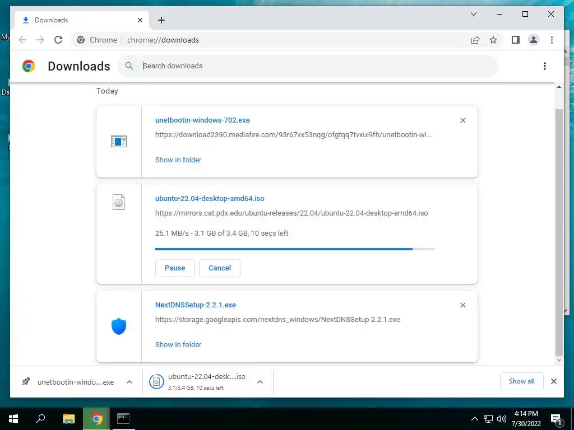Screen dimensions: 574x430
Task: Click ubuntu ISO progress icon in shelf
Action: [156, 382]
